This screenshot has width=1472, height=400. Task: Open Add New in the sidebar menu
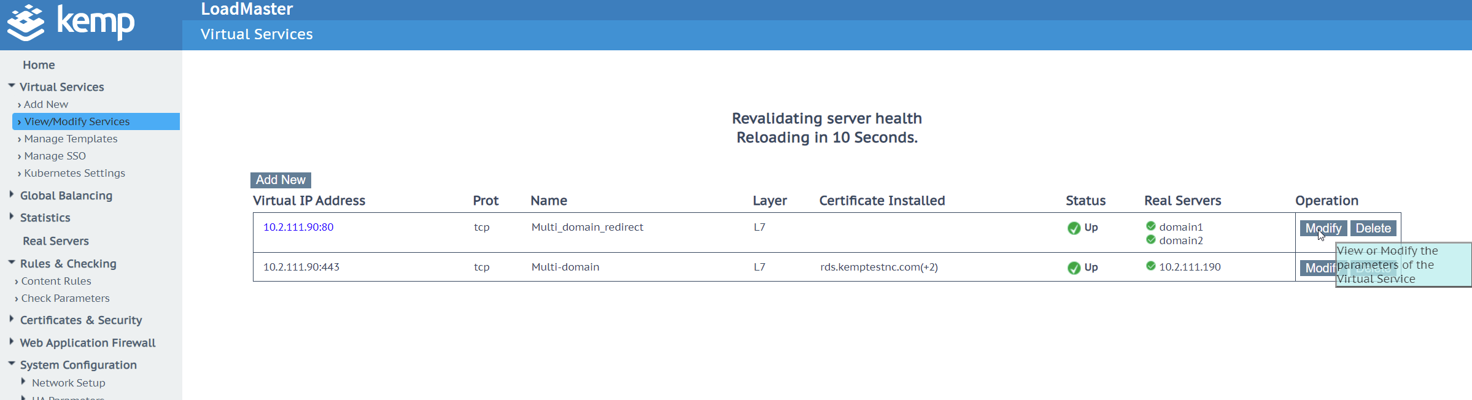[x=46, y=104]
